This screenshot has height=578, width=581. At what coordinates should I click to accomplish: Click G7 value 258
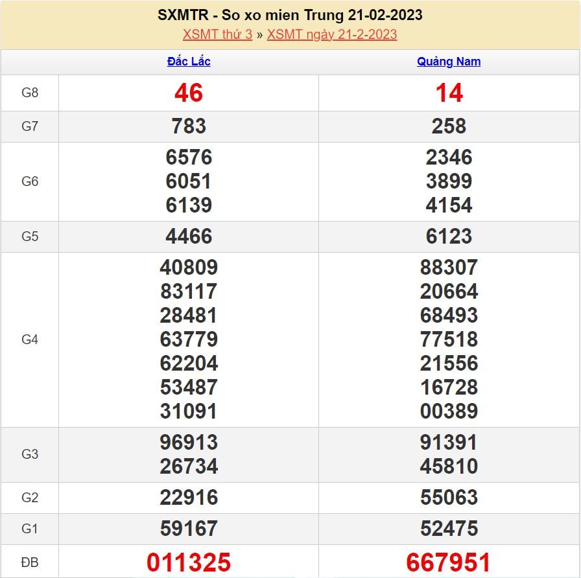coord(449,126)
